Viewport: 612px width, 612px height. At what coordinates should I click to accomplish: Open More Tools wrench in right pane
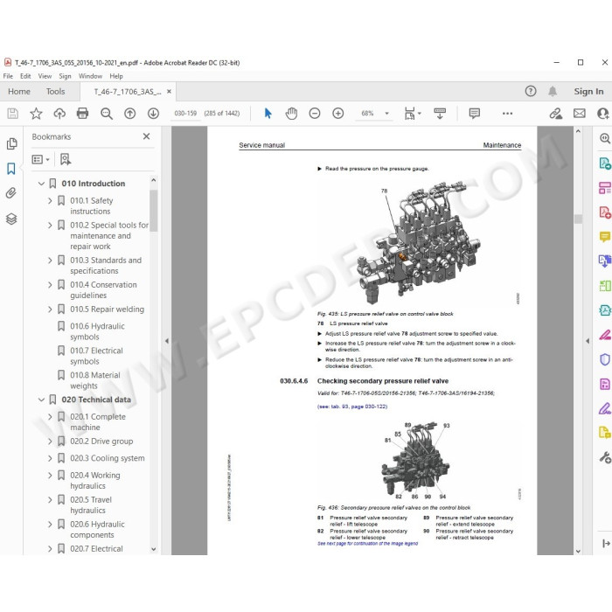pos(605,457)
